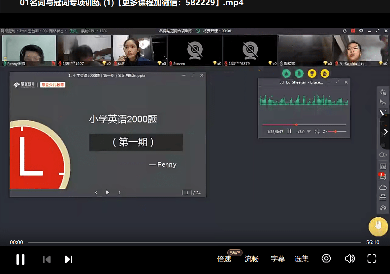Open the whiteboard/courseware edit icon
Screen dimensions: 390x274
click(383, 166)
